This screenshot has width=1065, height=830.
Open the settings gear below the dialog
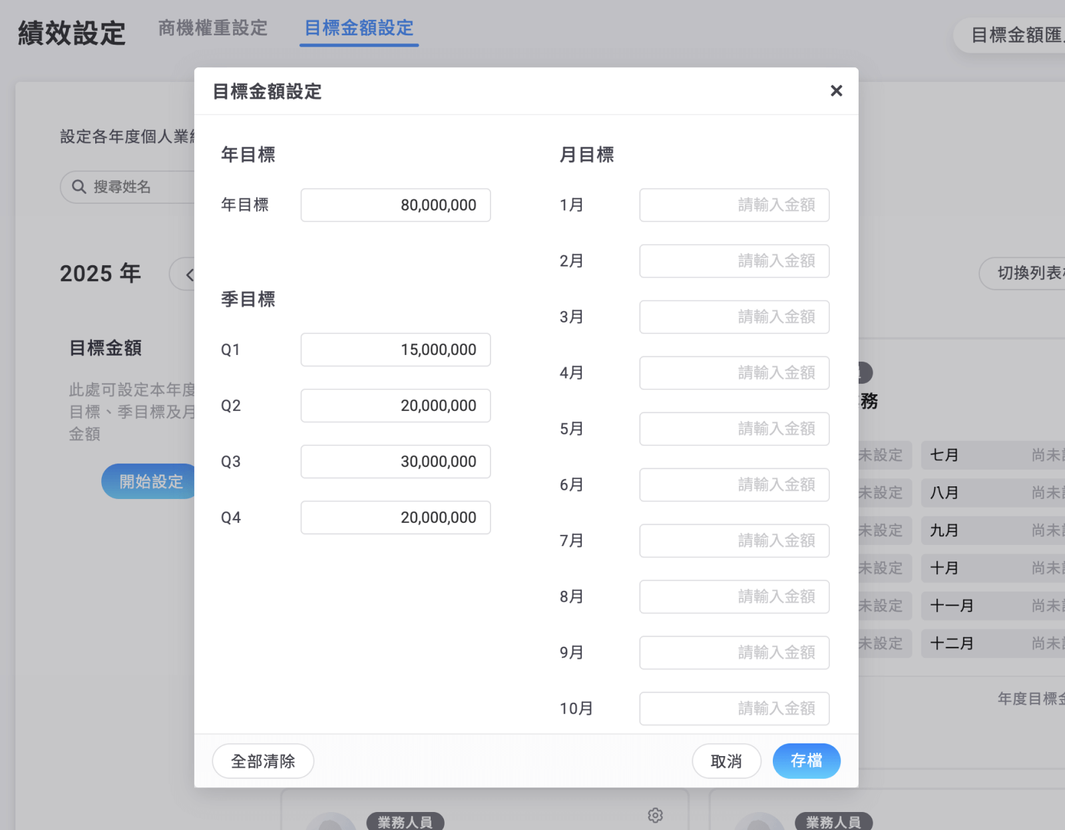[656, 815]
